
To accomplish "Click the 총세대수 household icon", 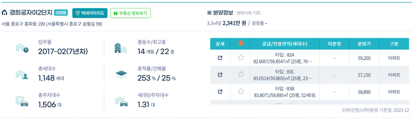I will pyautogui.click(x=22, y=74).
